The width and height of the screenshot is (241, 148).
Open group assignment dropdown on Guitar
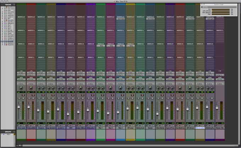pyautogui.click(x=150, y=84)
